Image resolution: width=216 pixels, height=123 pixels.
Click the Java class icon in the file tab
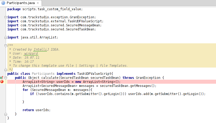pos(3,3)
